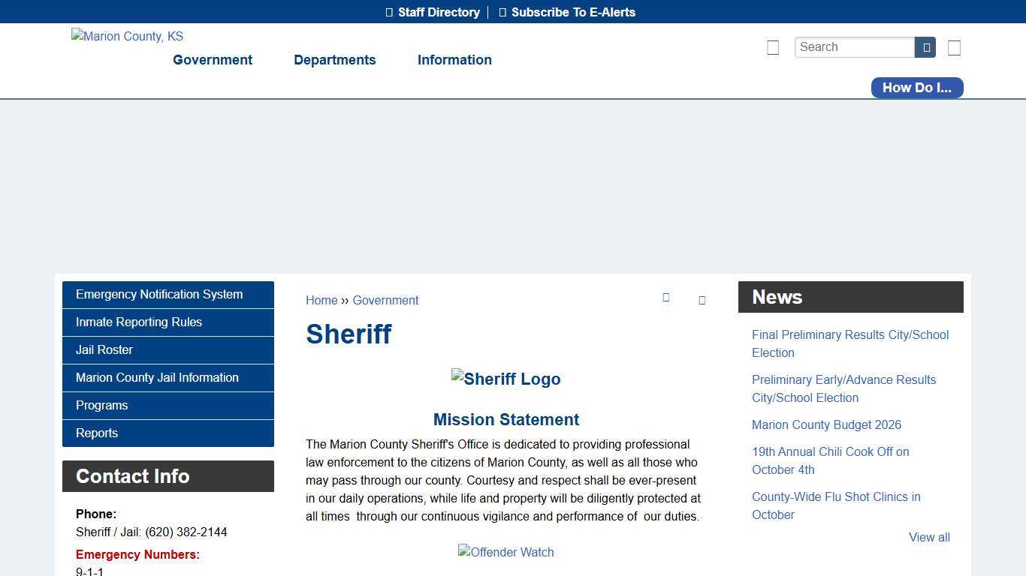Click the Subscribe To E-Alerts icon

[x=503, y=12]
